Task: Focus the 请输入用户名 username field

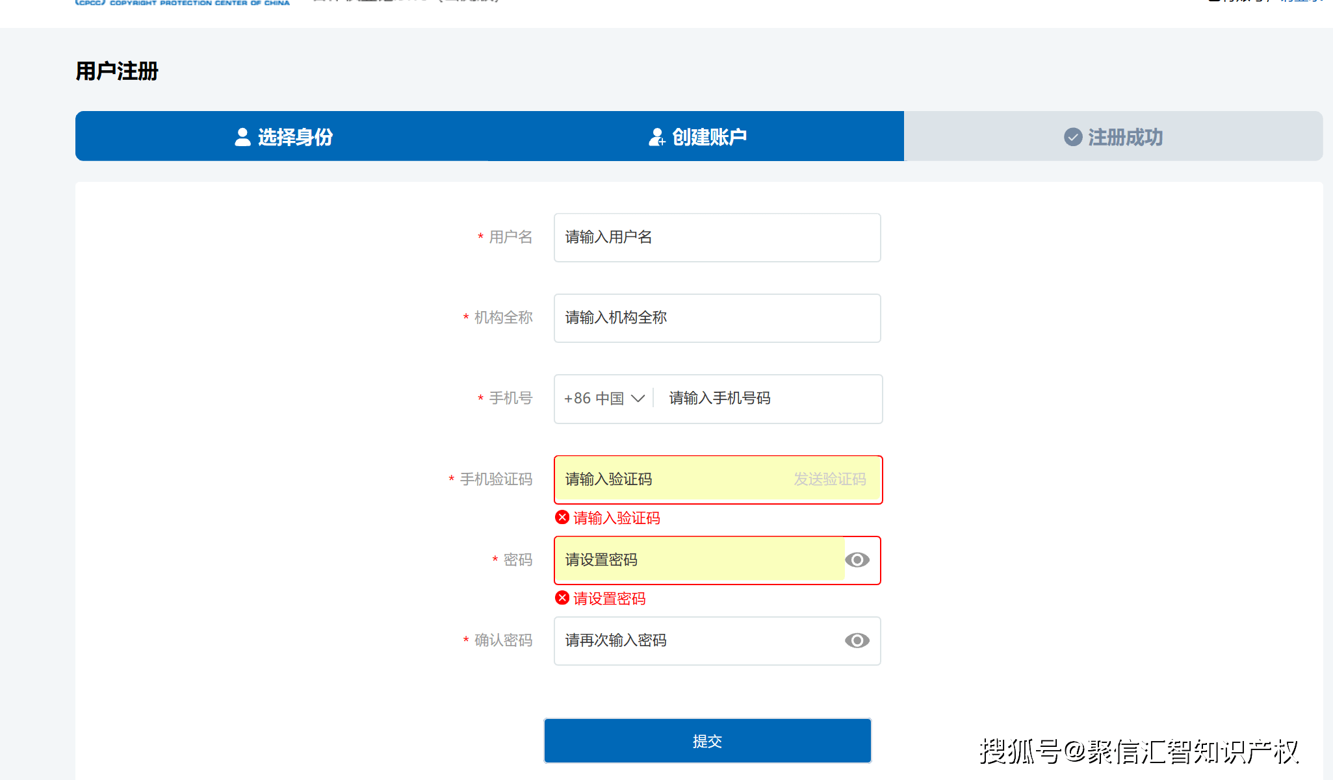Action: click(x=718, y=238)
